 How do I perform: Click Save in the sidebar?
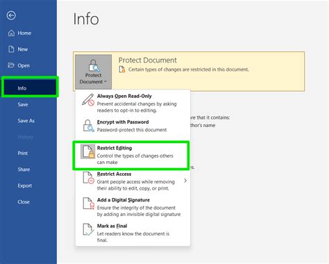[23, 104]
